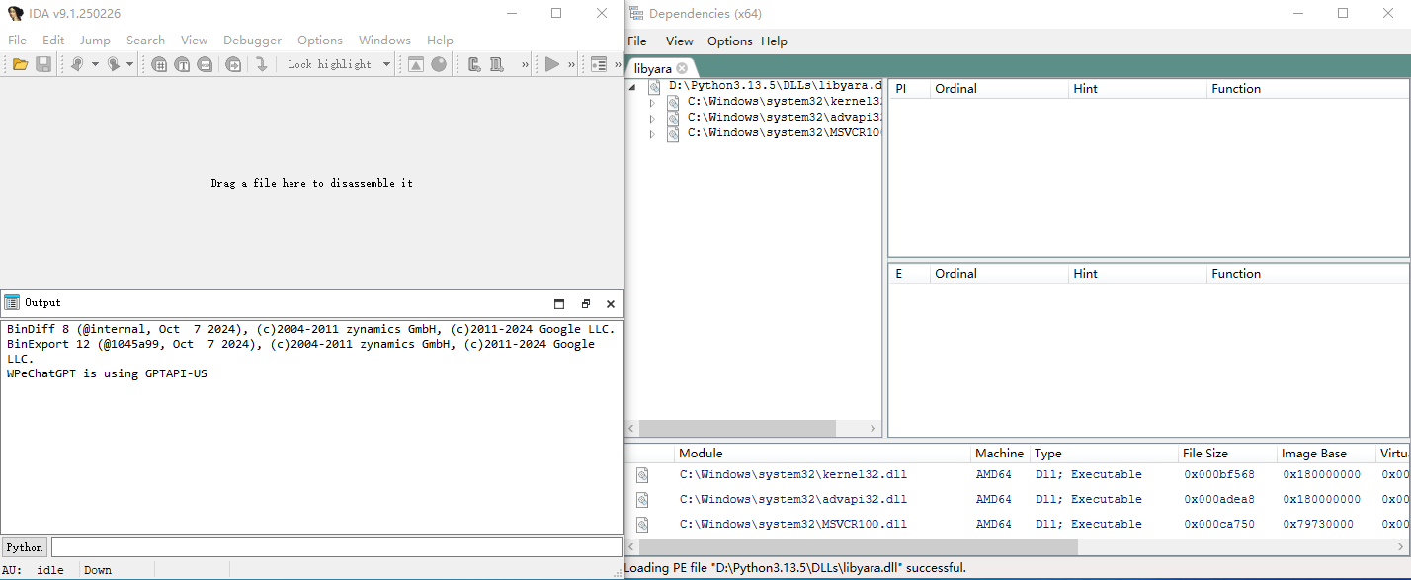The image size is (1411, 580).
Task: Sort by the File Size column header
Action: pyautogui.click(x=1204, y=454)
